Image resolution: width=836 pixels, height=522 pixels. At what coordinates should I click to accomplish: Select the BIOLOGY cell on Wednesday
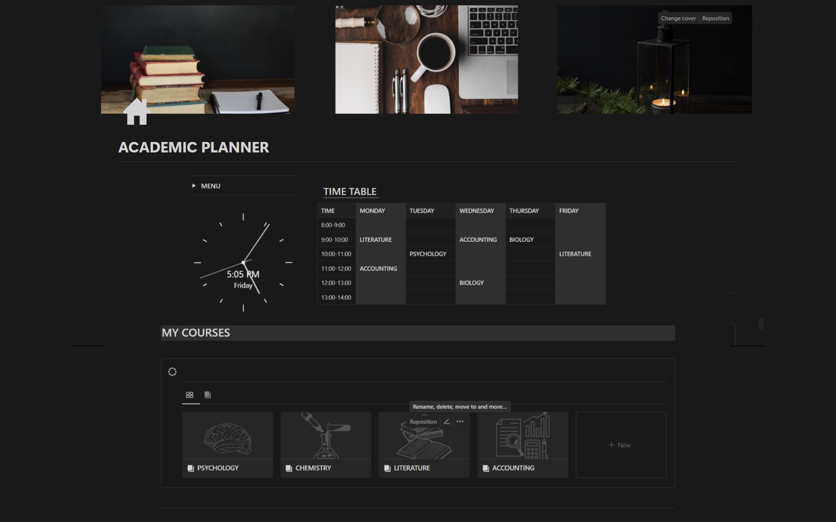(x=471, y=283)
